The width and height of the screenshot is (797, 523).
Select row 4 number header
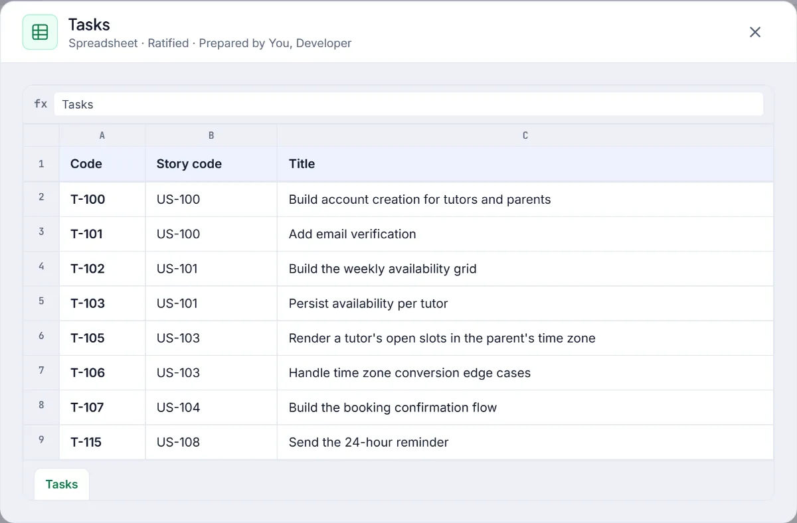[41, 268]
